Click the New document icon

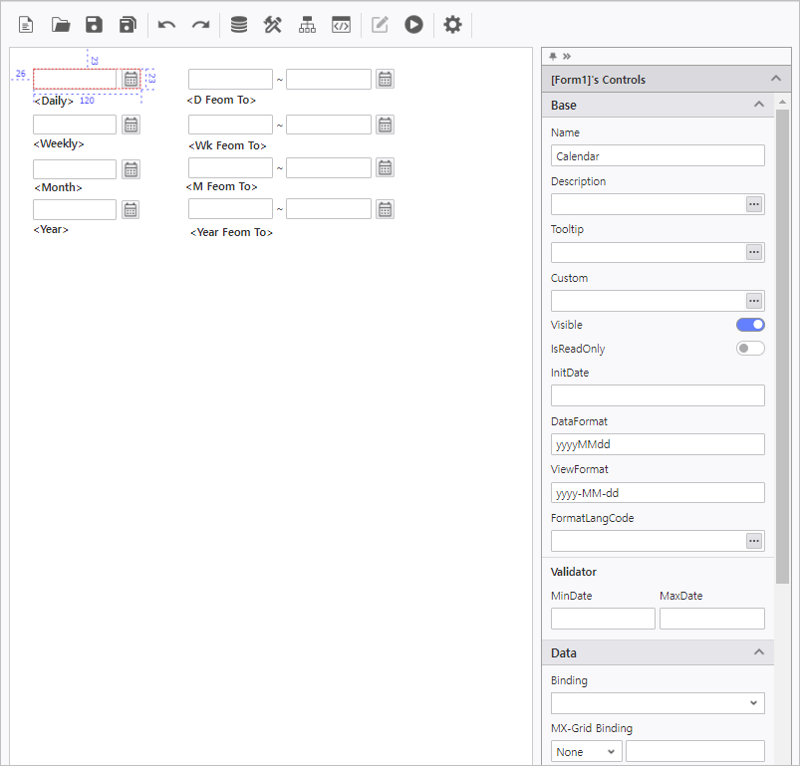click(26, 25)
